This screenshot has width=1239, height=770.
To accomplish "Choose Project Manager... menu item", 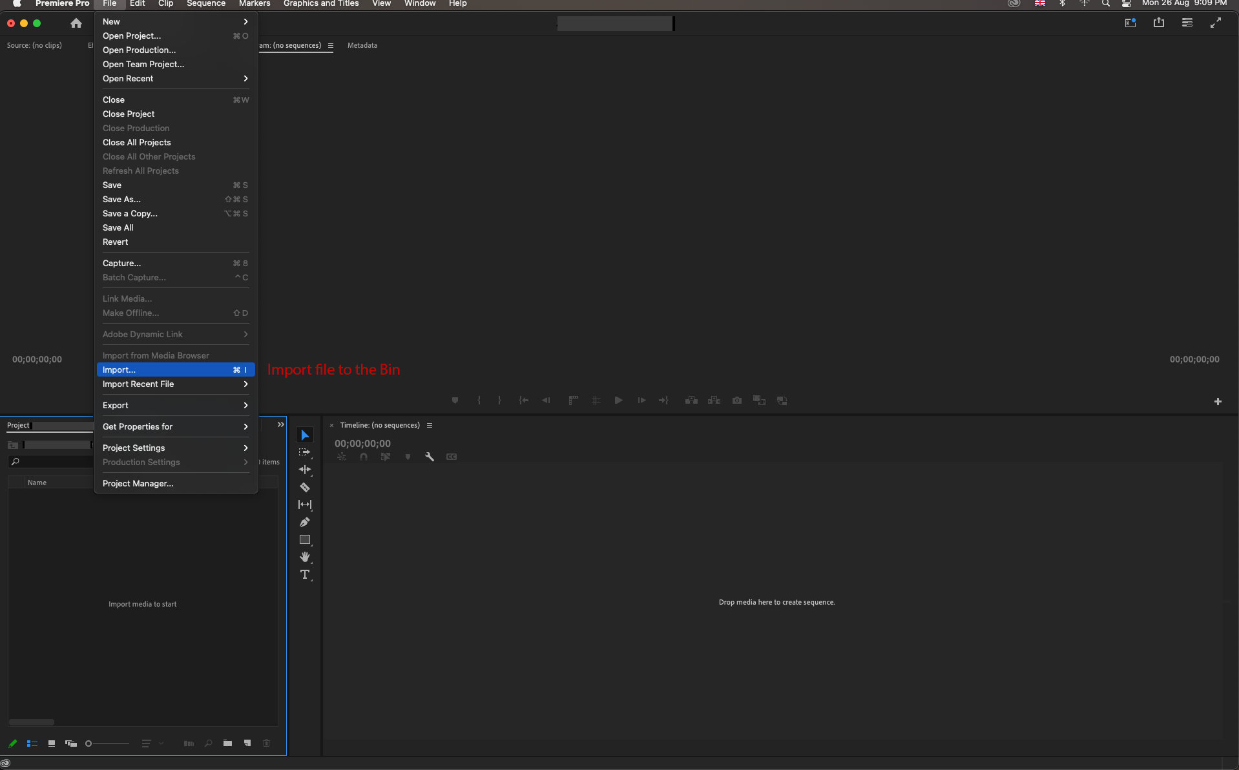I will tap(176, 483).
